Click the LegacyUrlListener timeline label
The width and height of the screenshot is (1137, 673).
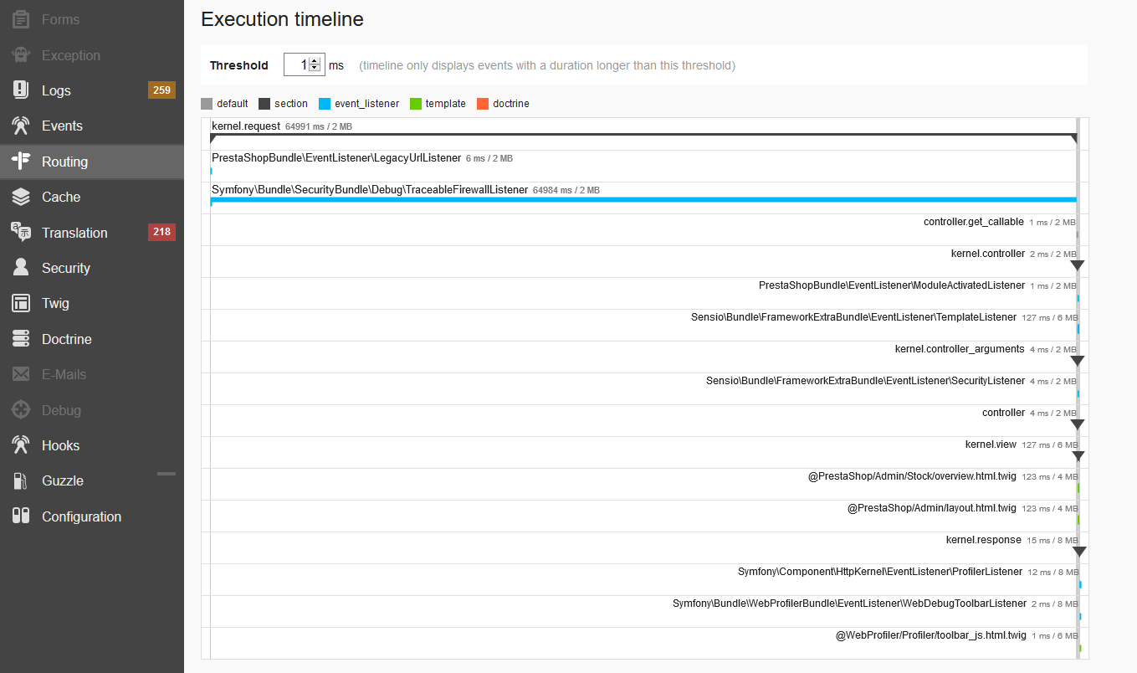336,157
